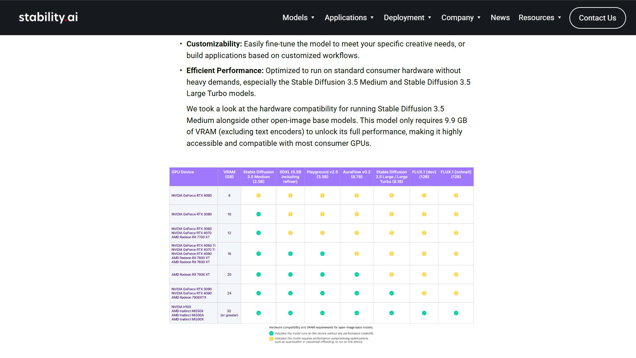Click yellow warning for 12 GB row under AuraFlow
Screen dimensions: 636x358
coord(357,233)
